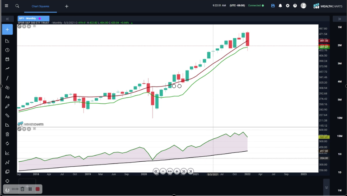
Task: Jump chart forward with double-right arrows
Action: 183,171
